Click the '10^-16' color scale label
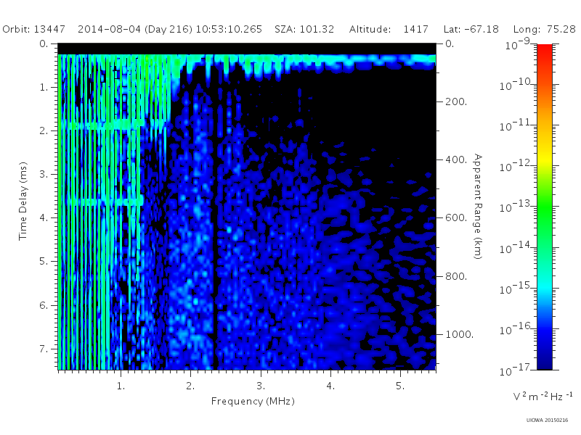The width and height of the screenshot is (581, 435). coord(516,328)
